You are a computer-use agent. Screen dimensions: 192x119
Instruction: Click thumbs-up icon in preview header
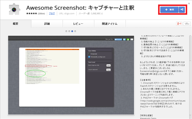pos(128,39)
